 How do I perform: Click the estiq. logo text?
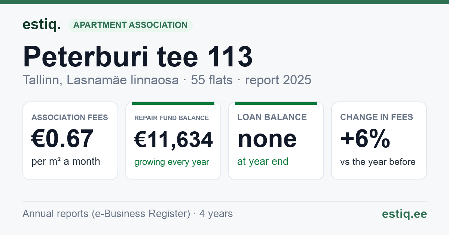[x=42, y=25]
